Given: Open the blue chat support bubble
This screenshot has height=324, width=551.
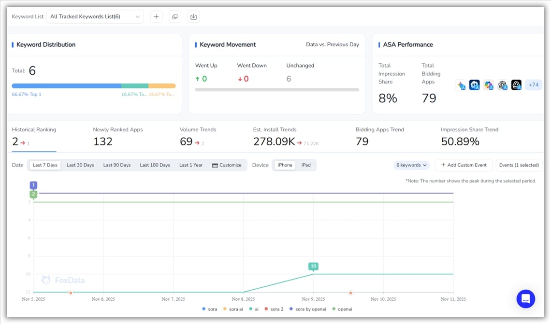Looking at the screenshot, I should 525,298.
